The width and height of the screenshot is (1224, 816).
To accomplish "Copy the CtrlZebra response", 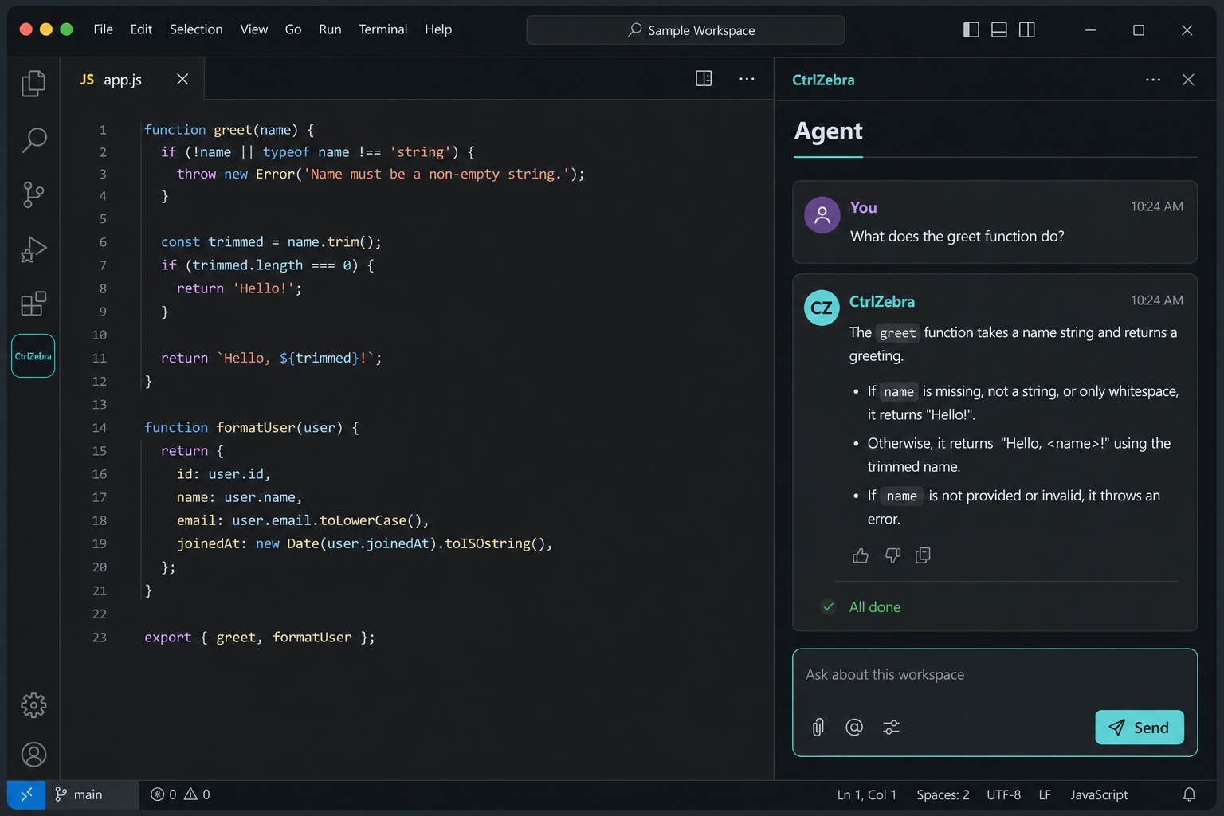I will pyautogui.click(x=923, y=555).
